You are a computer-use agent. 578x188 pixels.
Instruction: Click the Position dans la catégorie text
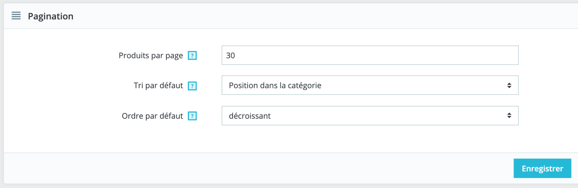(x=275, y=86)
